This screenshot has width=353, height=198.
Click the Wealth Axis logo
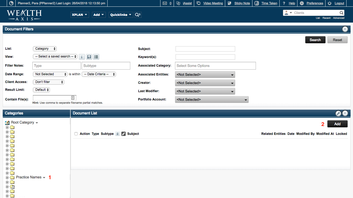click(24, 15)
